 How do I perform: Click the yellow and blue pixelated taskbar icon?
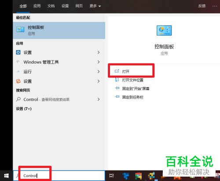tap(151, 176)
